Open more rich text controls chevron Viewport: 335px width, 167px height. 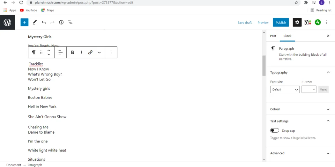point(99,52)
